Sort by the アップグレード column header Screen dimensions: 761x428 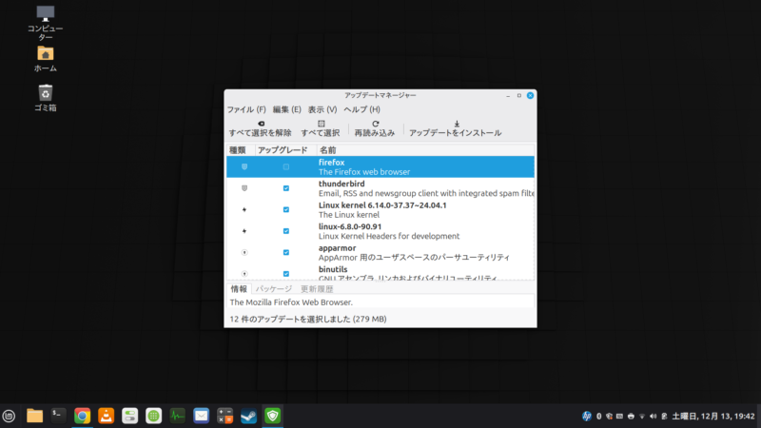(x=283, y=150)
